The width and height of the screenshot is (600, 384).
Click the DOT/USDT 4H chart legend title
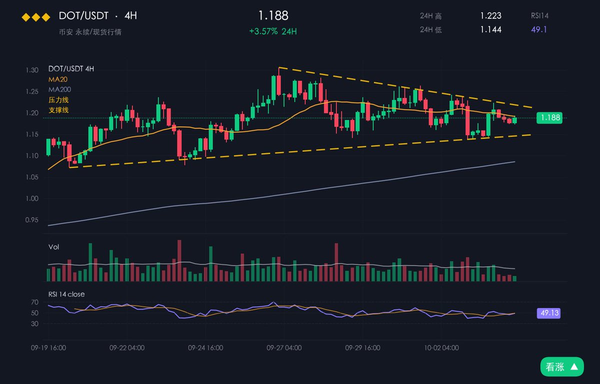pyautogui.click(x=71, y=68)
